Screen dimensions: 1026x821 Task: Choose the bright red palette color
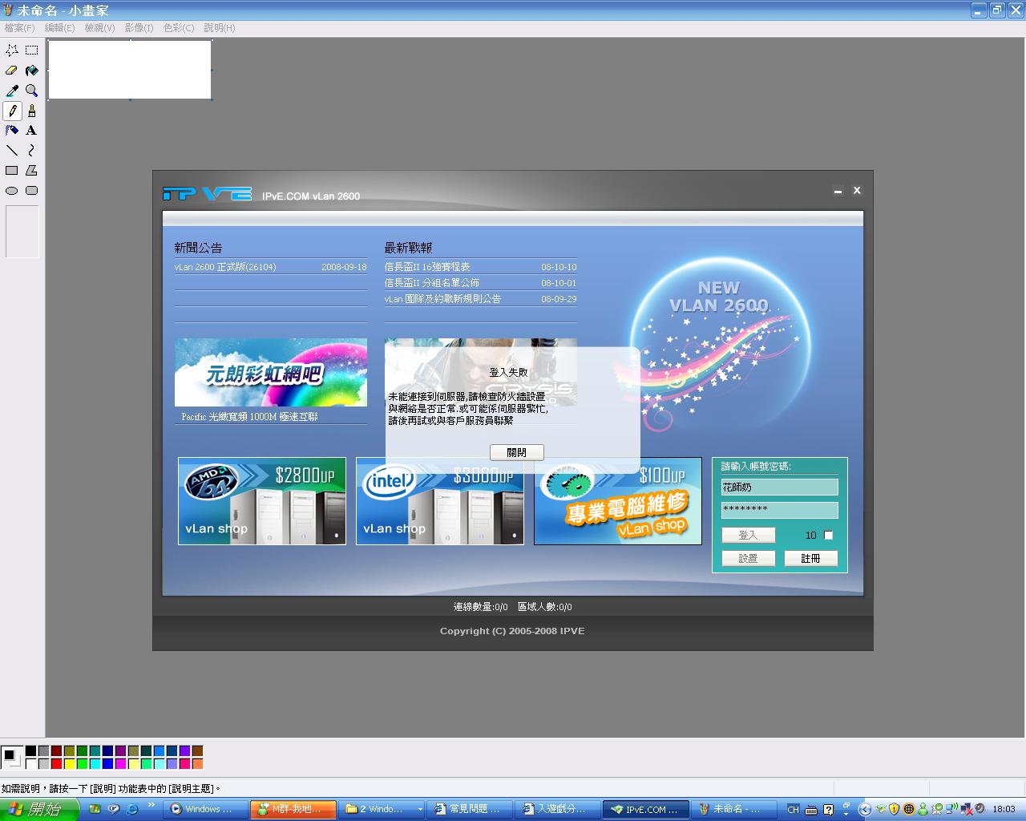(56, 764)
